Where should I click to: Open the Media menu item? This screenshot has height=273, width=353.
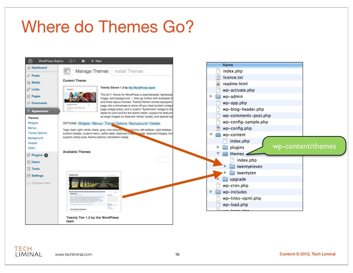[x=36, y=82]
